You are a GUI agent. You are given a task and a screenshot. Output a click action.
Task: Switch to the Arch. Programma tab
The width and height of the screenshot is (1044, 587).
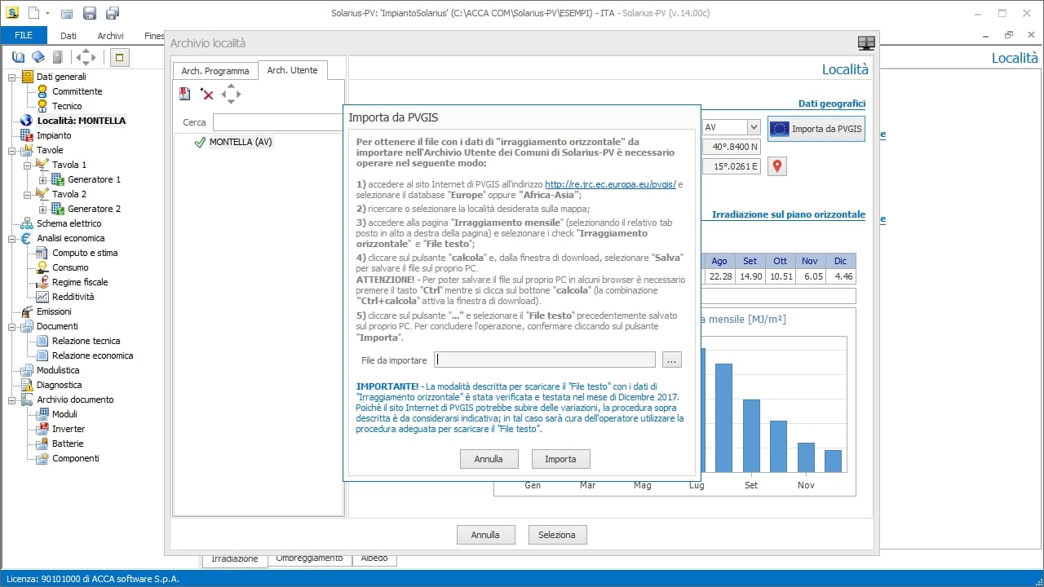pos(215,71)
